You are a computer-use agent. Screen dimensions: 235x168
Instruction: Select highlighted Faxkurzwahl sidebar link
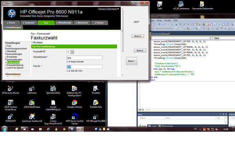[13, 62]
